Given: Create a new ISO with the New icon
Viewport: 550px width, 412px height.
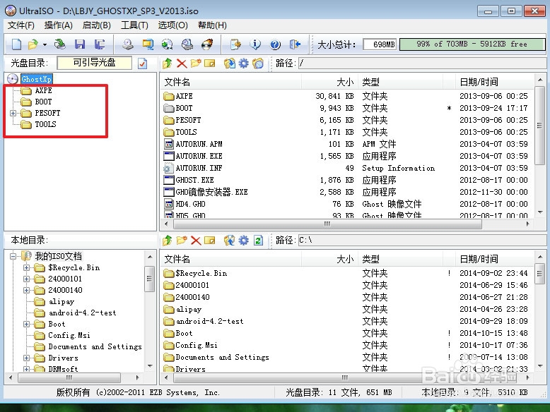Looking at the screenshot, I should 16,44.
